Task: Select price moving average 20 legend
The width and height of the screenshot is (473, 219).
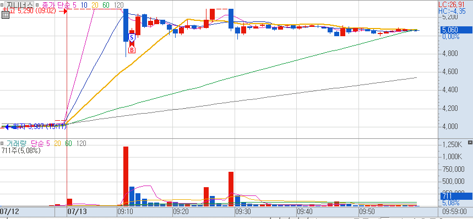Action: (96, 5)
